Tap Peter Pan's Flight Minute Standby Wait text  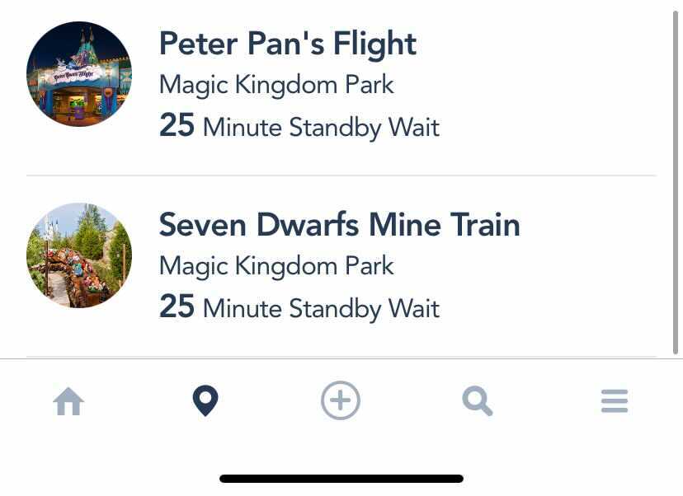[x=321, y=128]
